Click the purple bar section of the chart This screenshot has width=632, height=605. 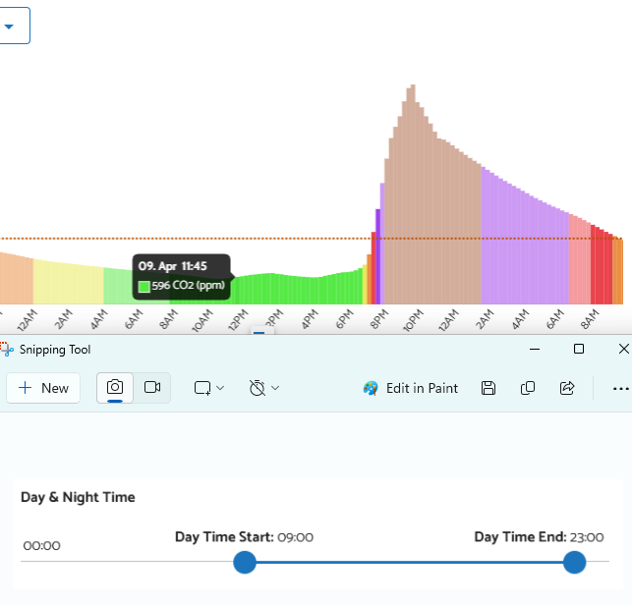coord(521,246)
